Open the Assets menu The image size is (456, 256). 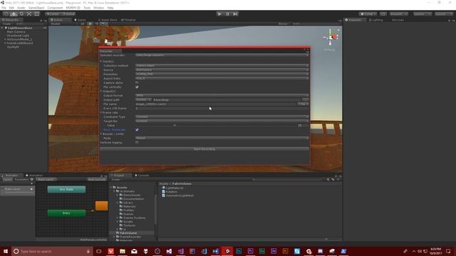(x=21, y=8)
